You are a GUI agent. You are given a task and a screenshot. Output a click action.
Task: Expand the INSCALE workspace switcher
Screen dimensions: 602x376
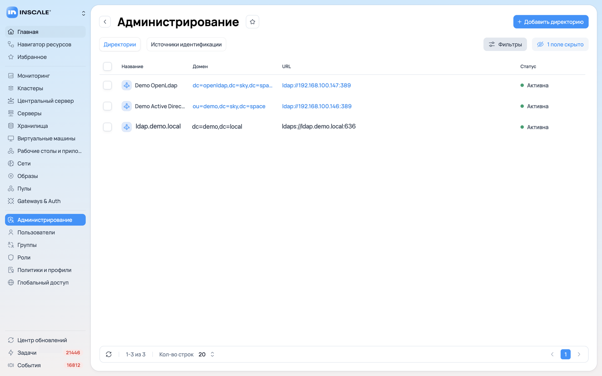point(83,13)
